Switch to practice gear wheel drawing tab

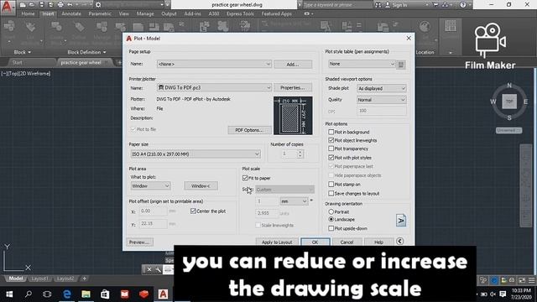pos(81,62)
